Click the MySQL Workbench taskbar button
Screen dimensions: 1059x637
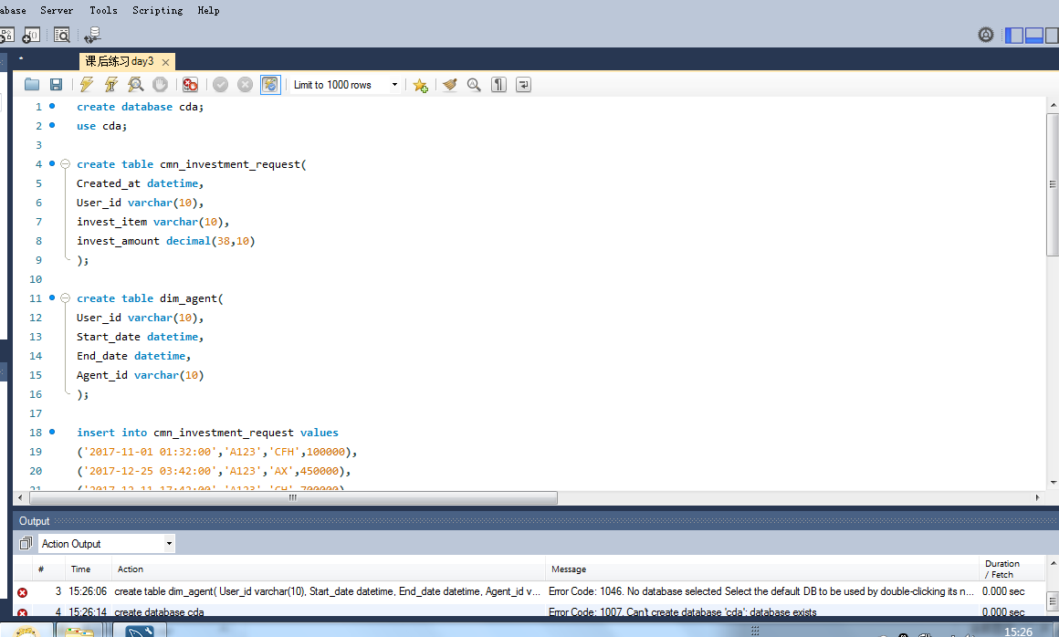tap(139, 631)
